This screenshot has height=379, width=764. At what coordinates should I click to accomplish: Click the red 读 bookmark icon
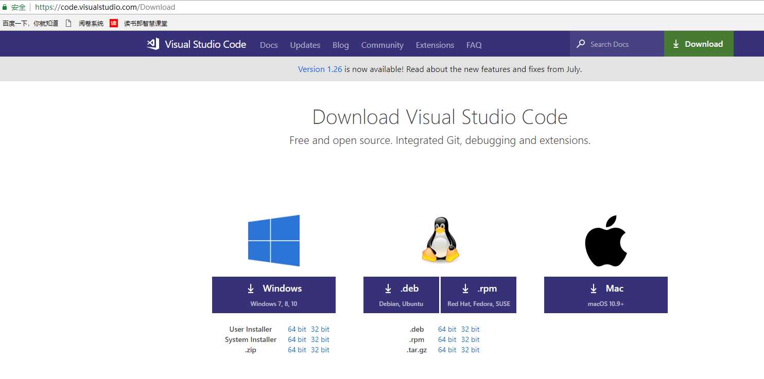tap(114, 23)
